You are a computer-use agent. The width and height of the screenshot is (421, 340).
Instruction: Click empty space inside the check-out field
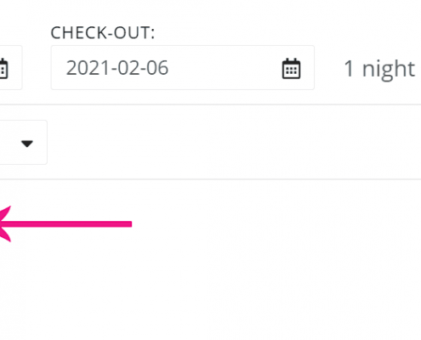coord(224,68)
